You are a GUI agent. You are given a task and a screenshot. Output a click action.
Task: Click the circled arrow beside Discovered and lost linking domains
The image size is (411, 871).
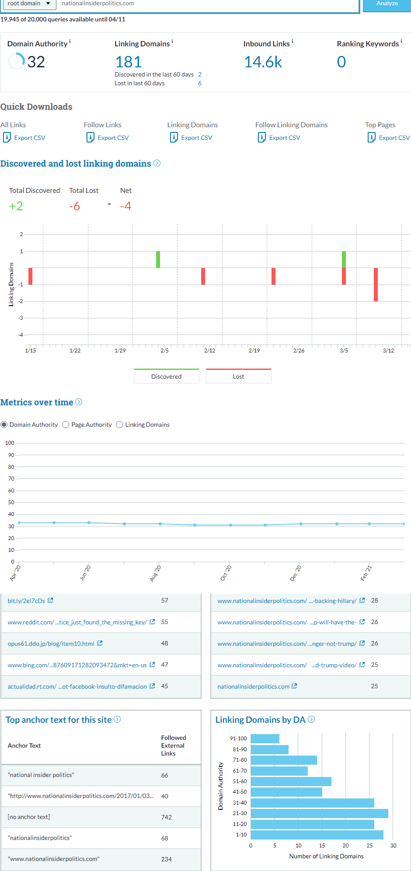pyautogui.click(x=157, y=163)
